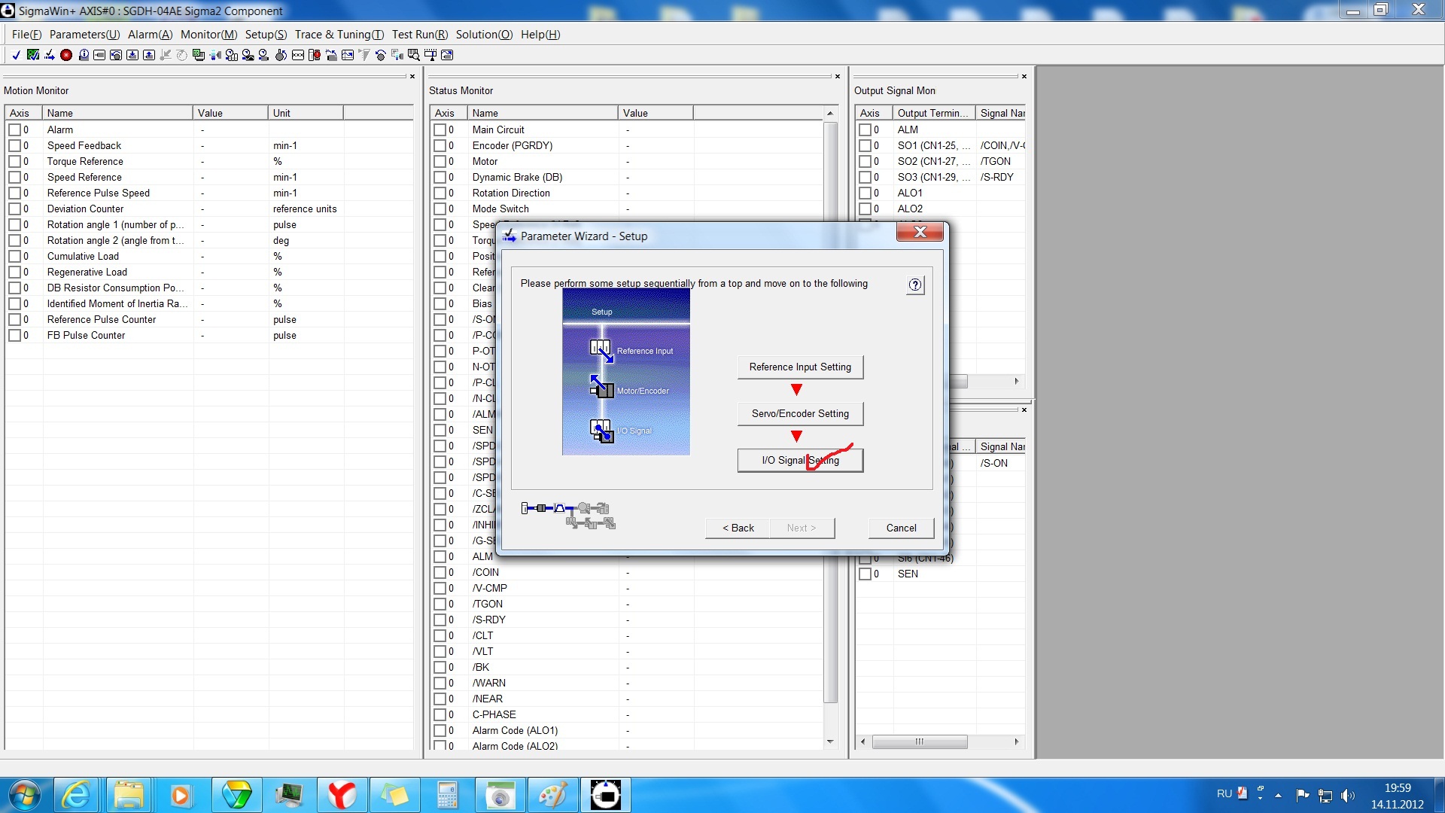Click the I/O Signal icon in wizard diagram

click(601, 431)
